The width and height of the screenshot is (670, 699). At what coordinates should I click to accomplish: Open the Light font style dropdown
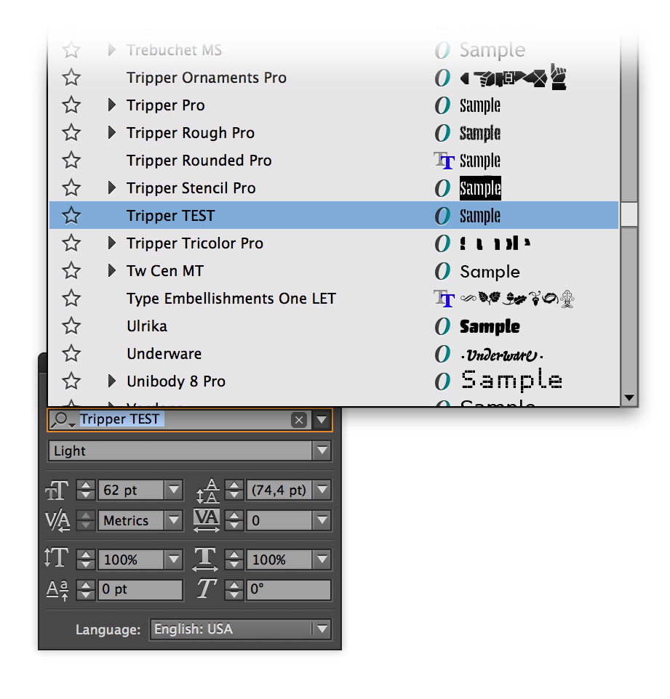click(322, 451)
